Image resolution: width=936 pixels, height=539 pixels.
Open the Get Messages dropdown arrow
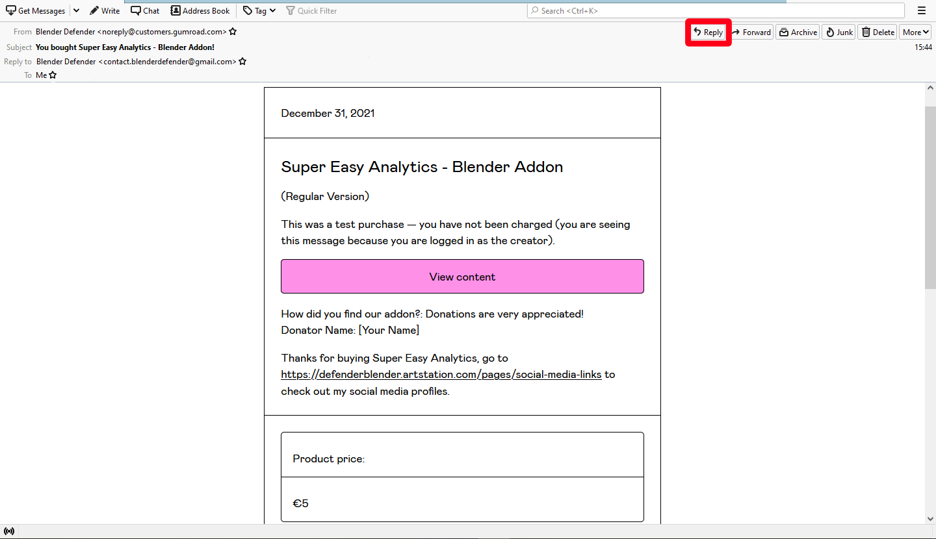[76, 10]
